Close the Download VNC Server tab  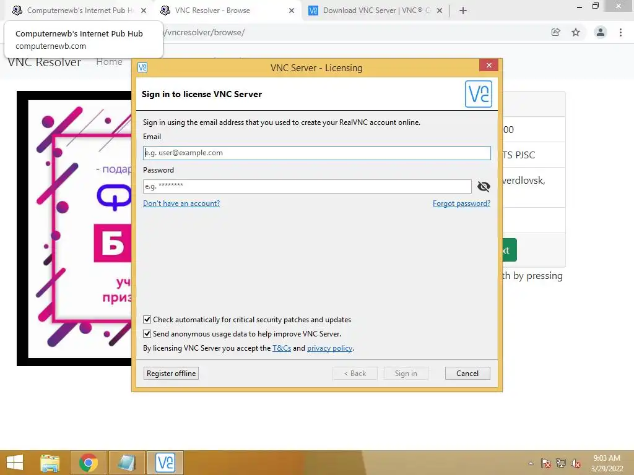click(x=440, y=11)
